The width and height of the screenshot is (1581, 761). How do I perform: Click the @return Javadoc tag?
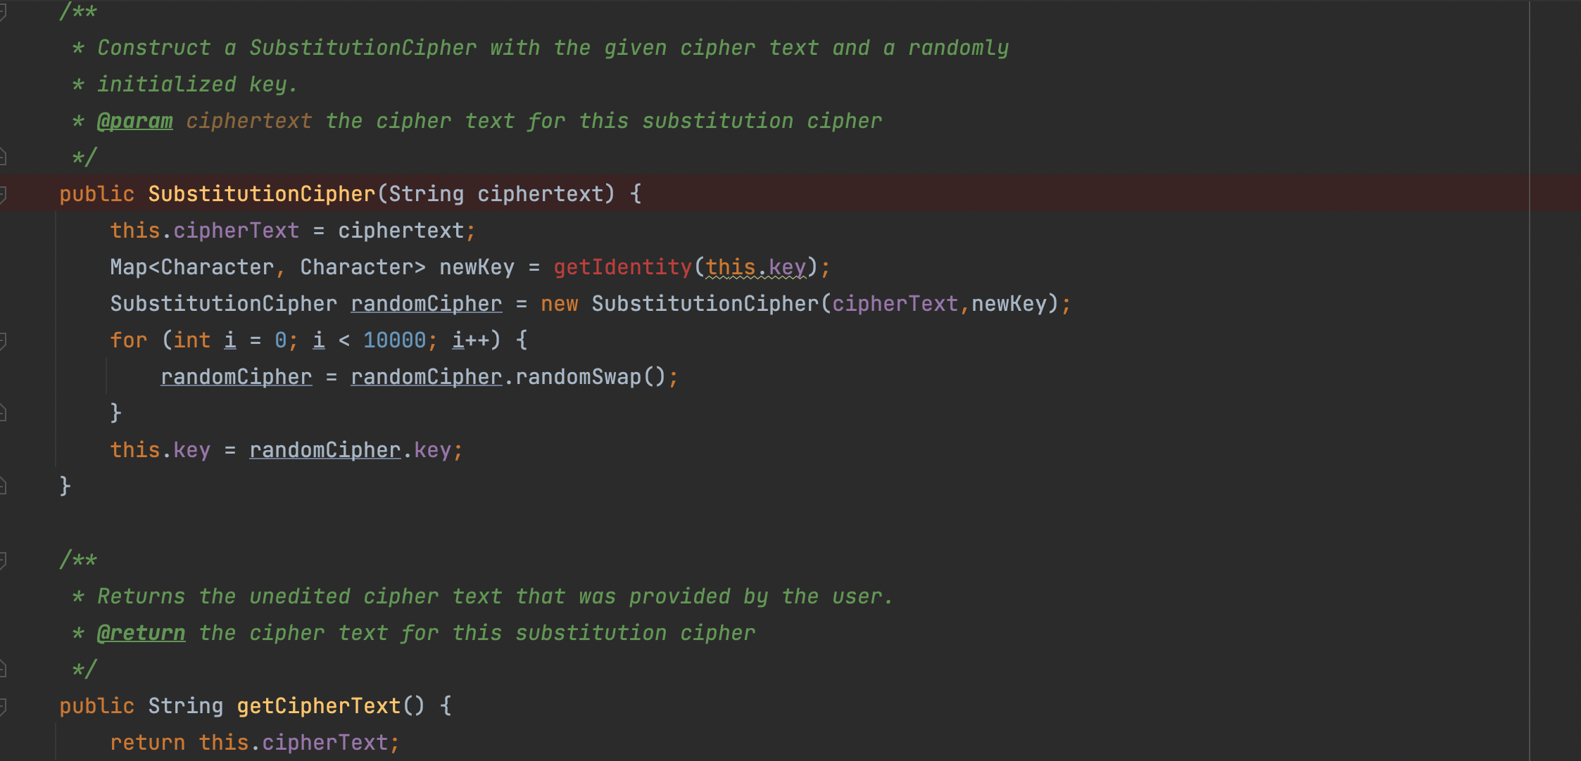tap(141, 633)
